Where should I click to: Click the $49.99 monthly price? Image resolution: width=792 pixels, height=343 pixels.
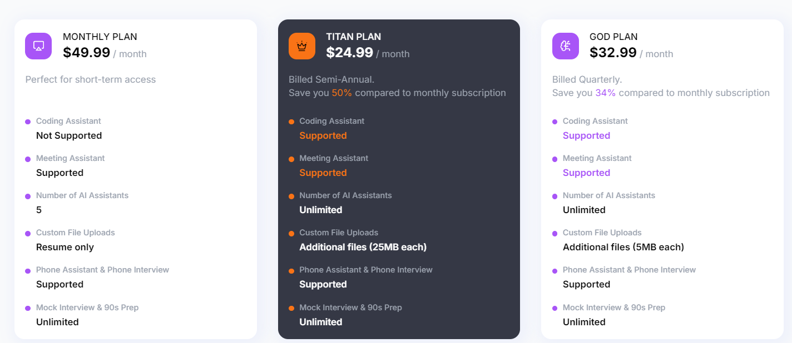(x=86, y=53)
